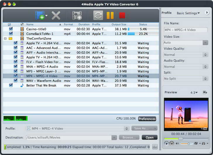
Task: Toggle the select-all checkbox in the header
Action: [9, 25]
